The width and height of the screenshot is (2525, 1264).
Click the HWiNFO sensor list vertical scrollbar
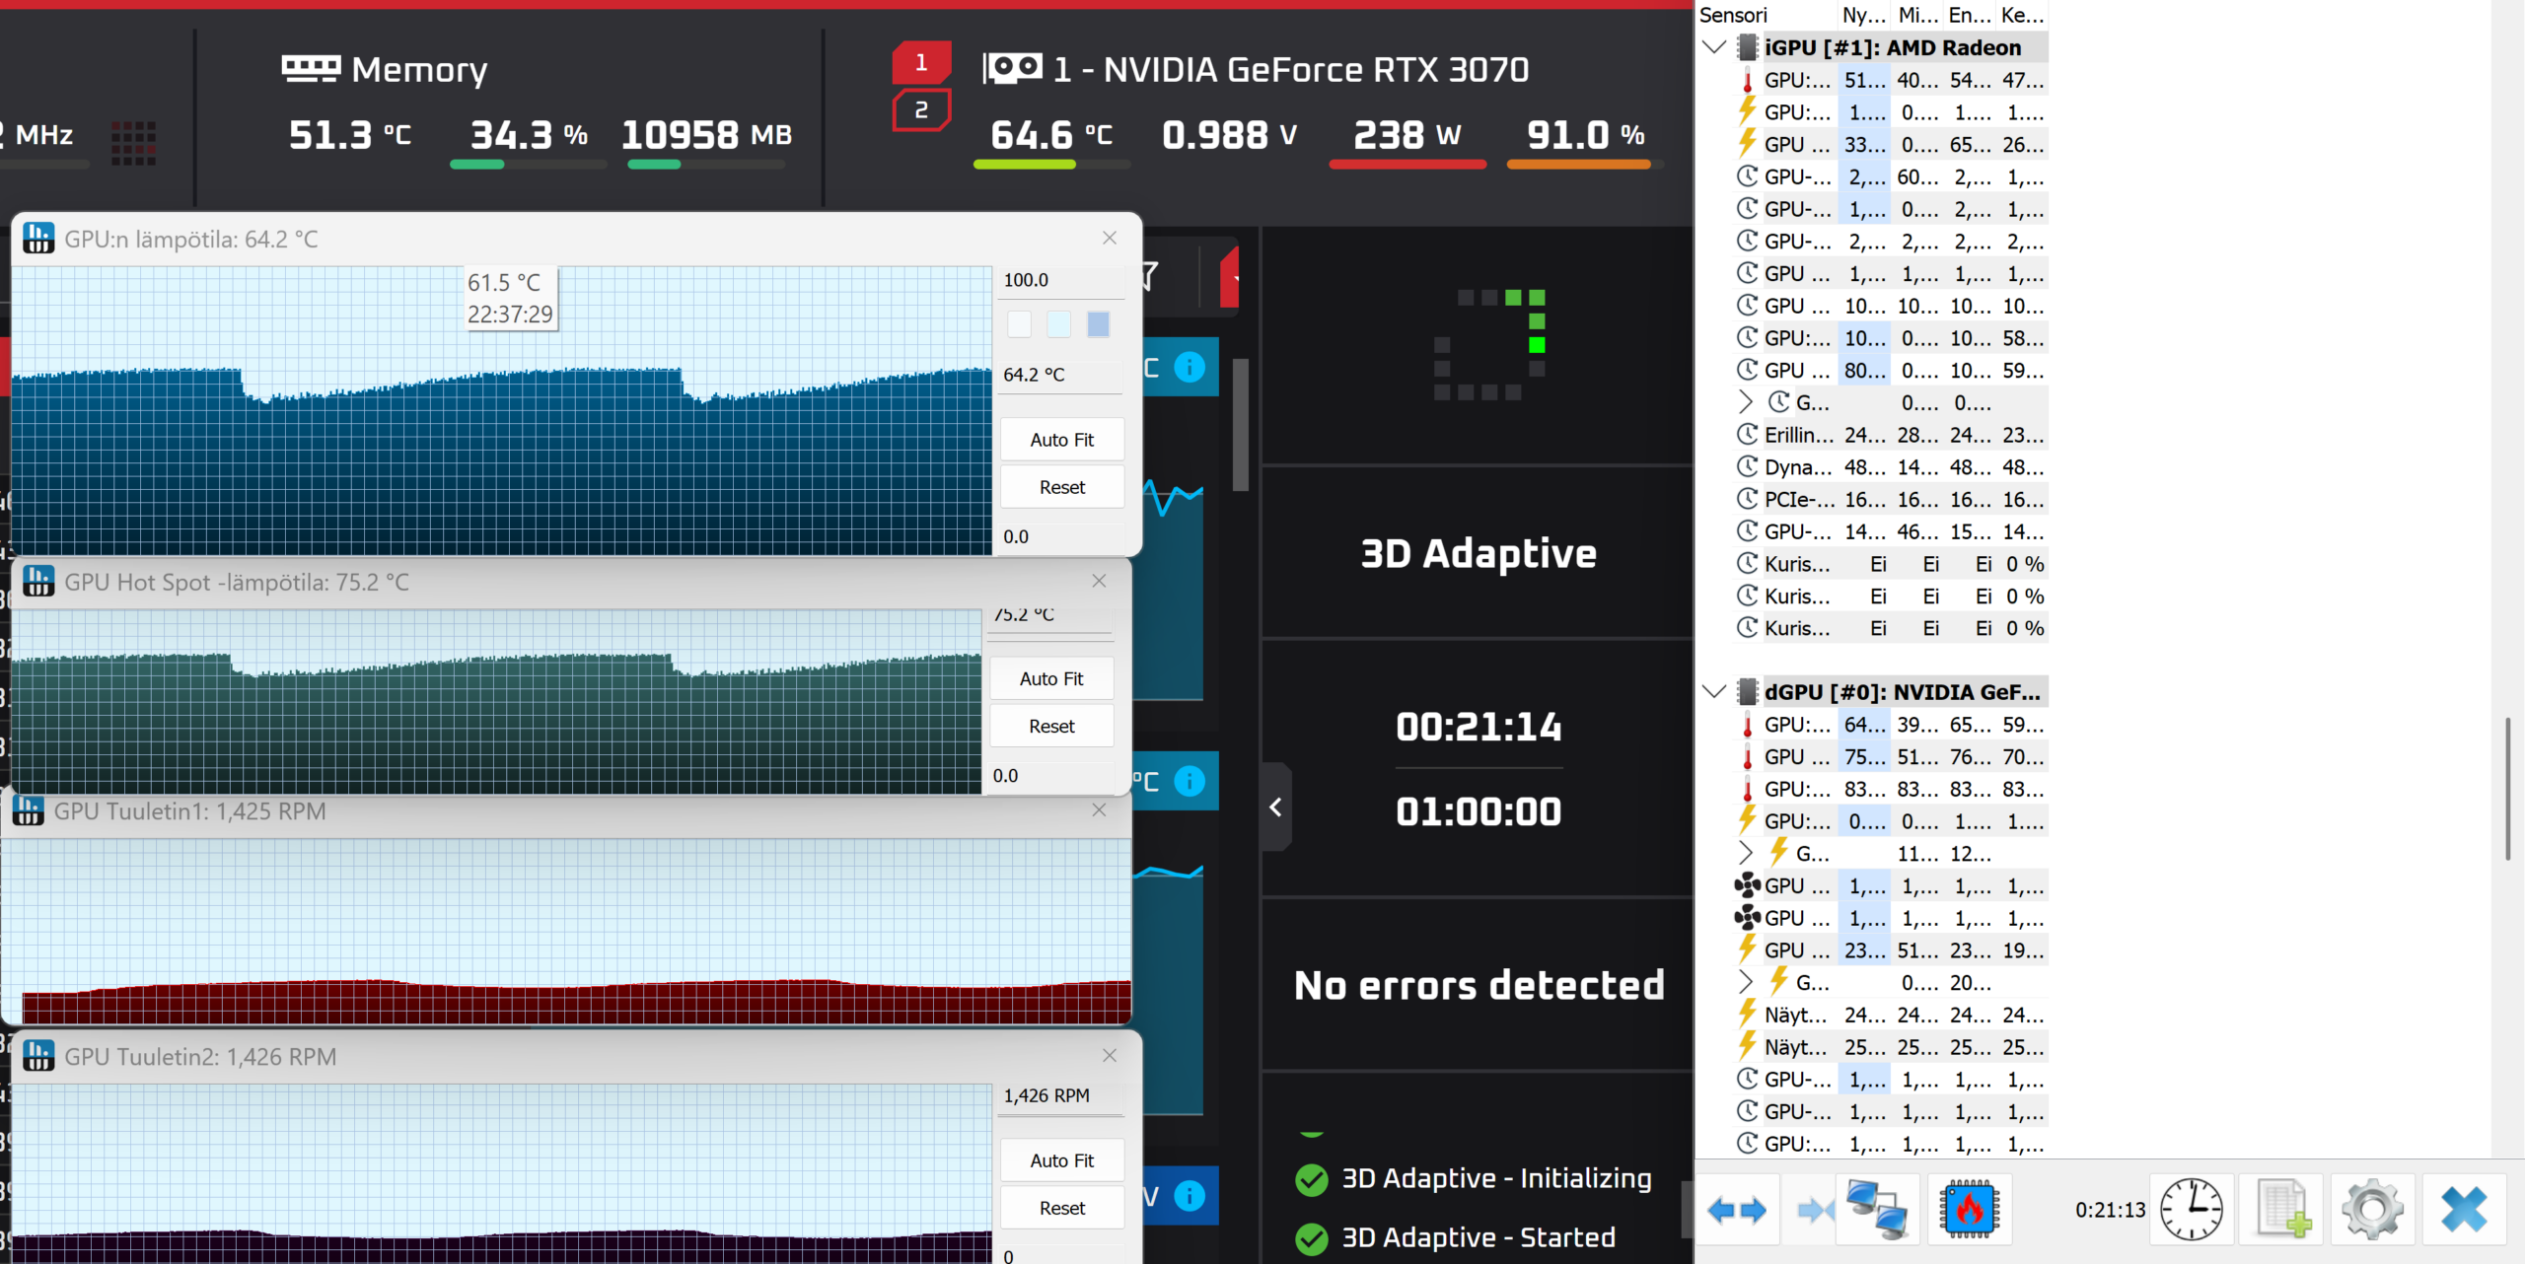click(x=2507, y=789)
